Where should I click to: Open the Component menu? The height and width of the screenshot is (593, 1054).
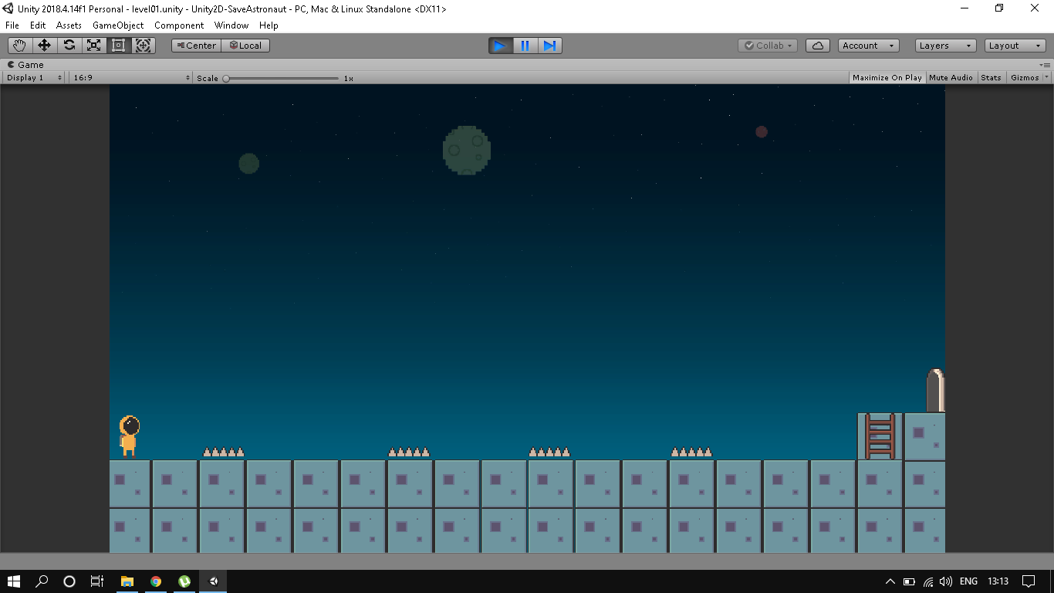click(x=179, y=25)
